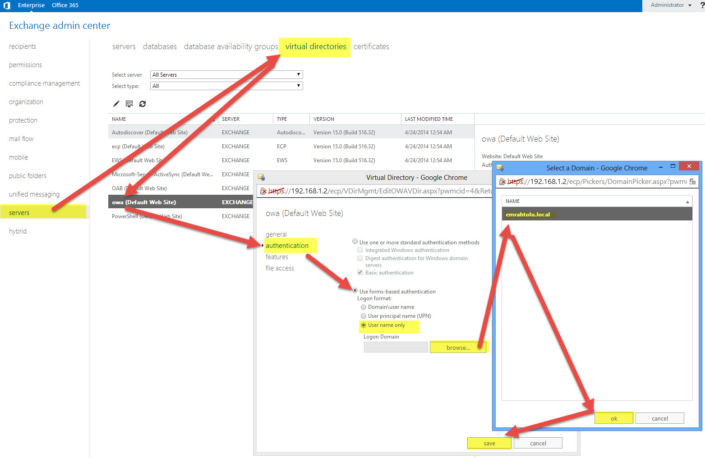Select 'Use one or more standard authentication methods'

pyautogui.click(x=355, y=242)
